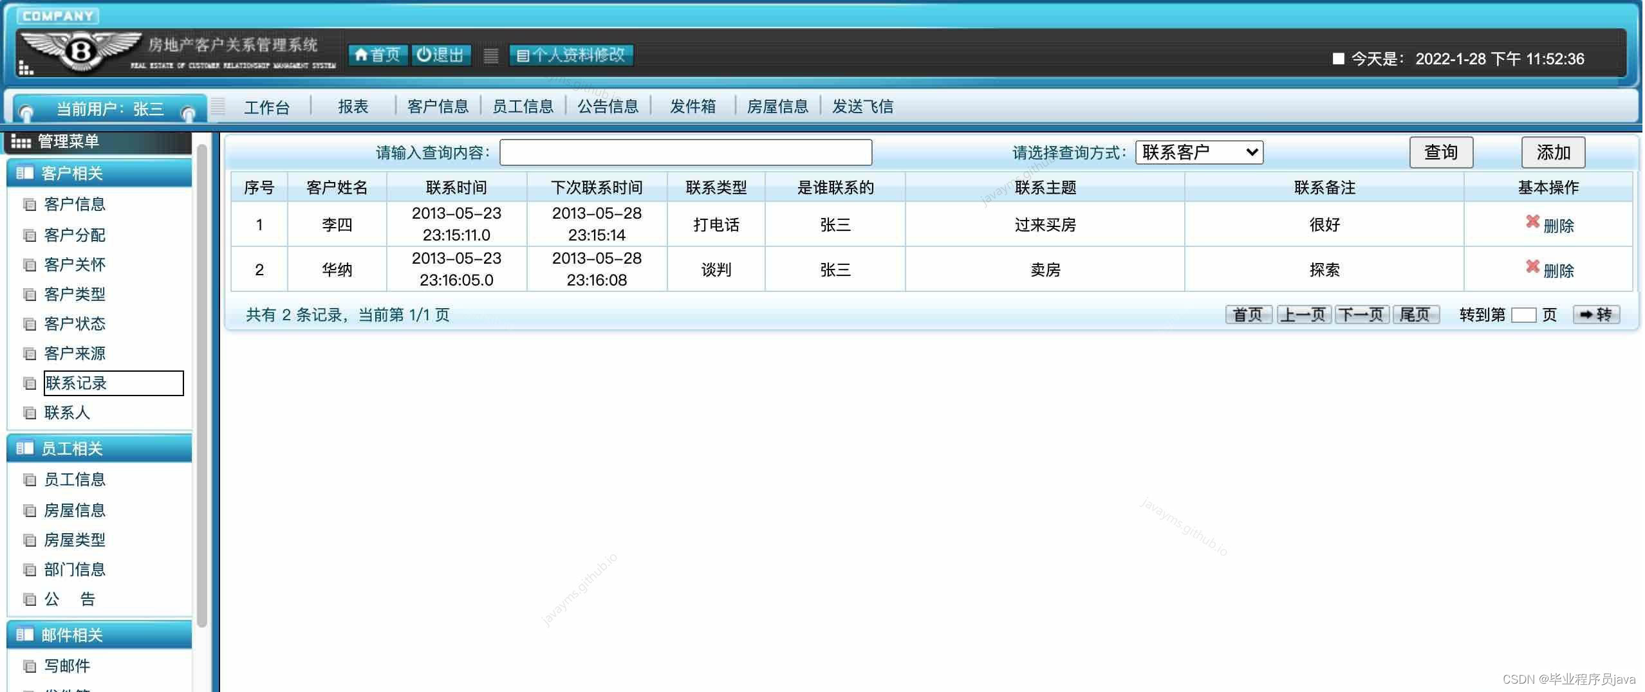Click the 谈判 contact type cell
This screenshot has height=692, width=1645.
[x=716, y=269]
